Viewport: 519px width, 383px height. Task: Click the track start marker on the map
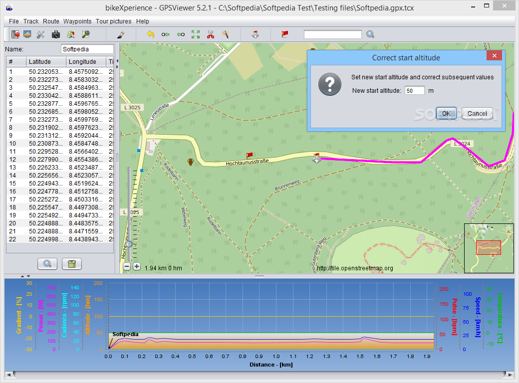[316, 158]
